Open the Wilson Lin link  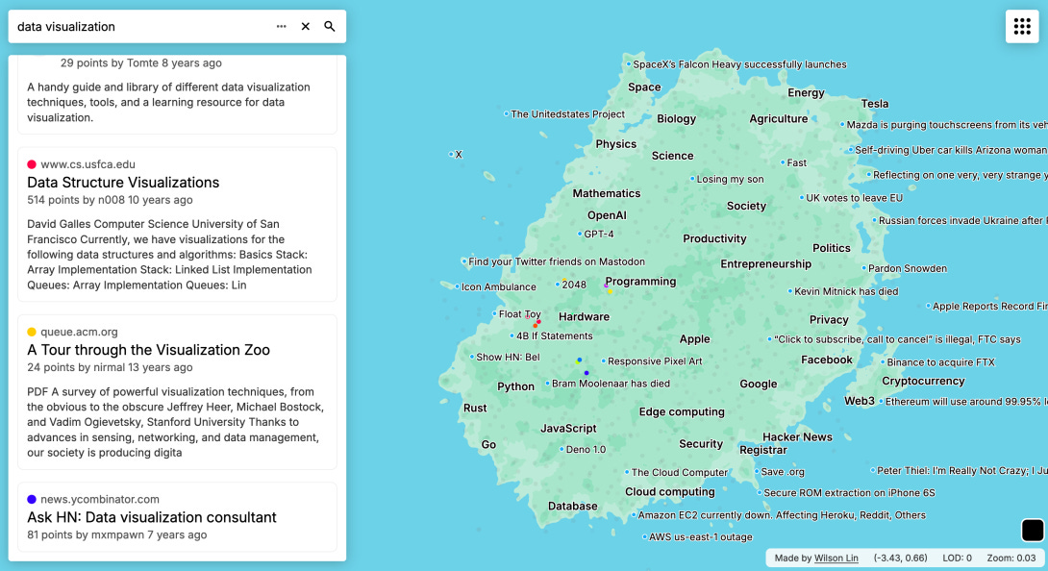pyautogui.click(x=836, y=558)
